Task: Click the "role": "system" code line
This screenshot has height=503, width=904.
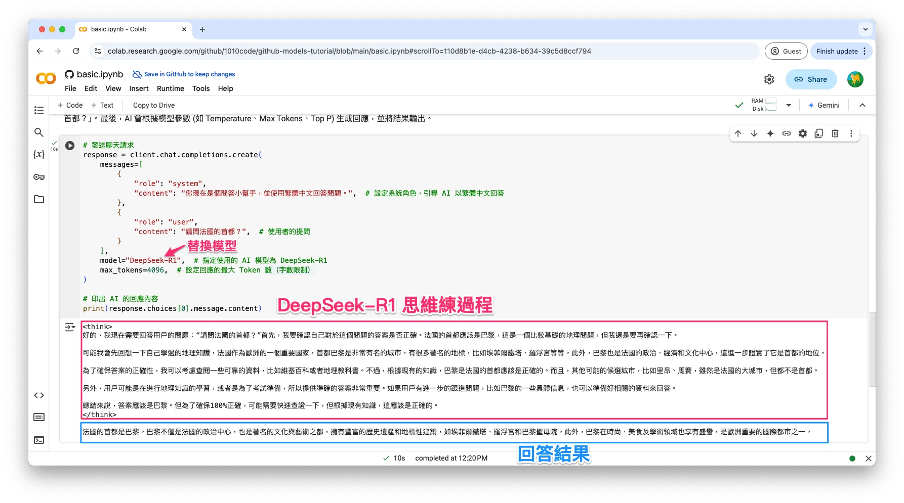Action: (x=170, y=184)
